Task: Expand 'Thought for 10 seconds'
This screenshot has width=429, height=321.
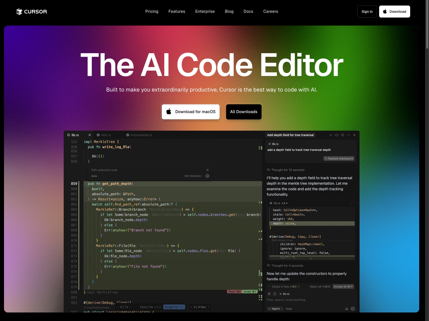Action: click(286, 170)
